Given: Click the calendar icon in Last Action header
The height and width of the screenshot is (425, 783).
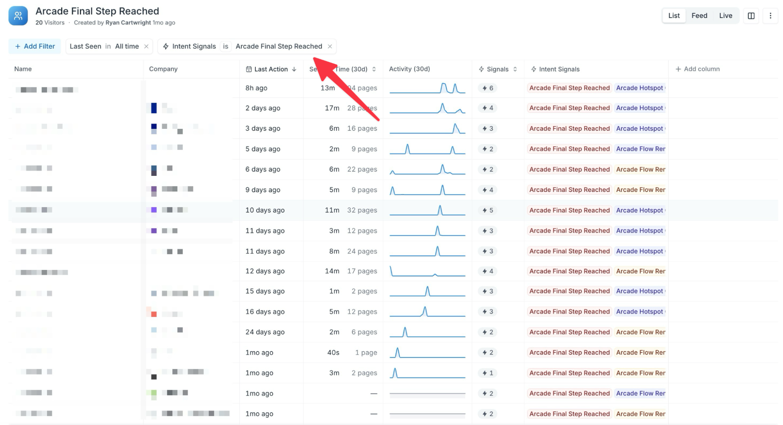Looking at the screenshot, I should [x=248, y=69].
